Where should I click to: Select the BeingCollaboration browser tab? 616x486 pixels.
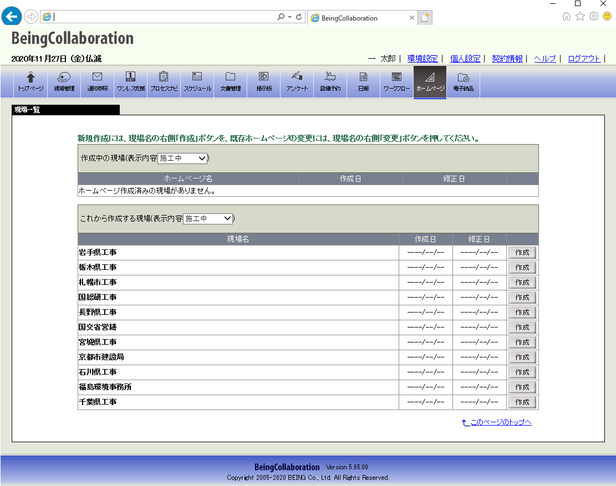(362, 18)
